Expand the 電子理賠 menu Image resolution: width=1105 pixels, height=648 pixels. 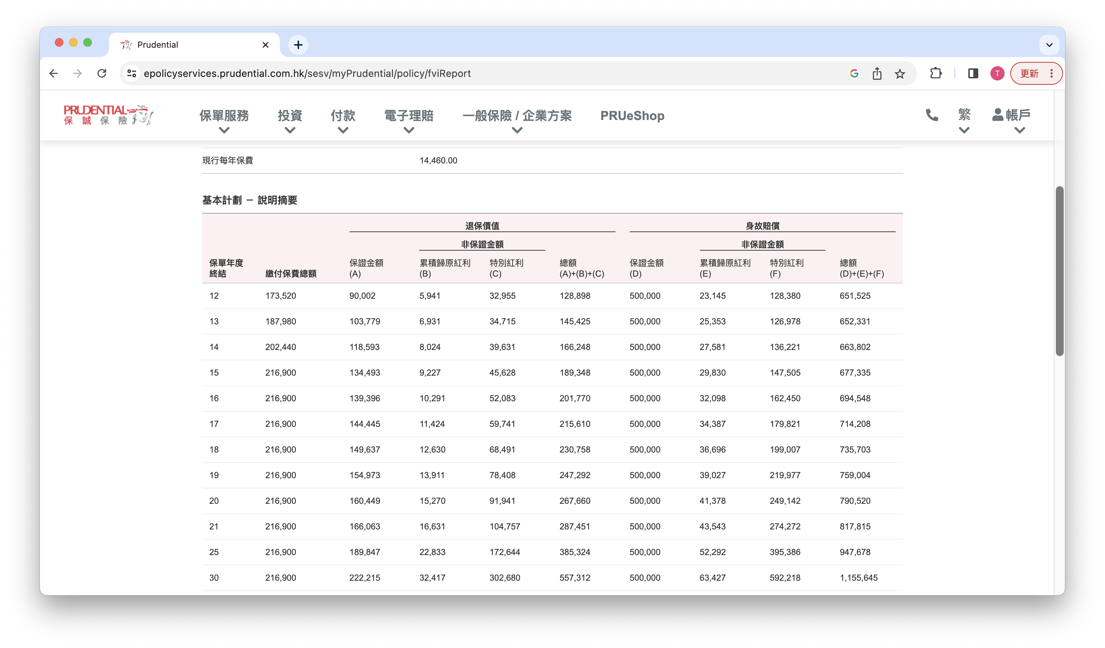click(x=409, y=116)
